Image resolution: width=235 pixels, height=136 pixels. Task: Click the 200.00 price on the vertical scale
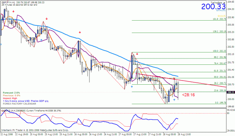(x=231, y=99)
